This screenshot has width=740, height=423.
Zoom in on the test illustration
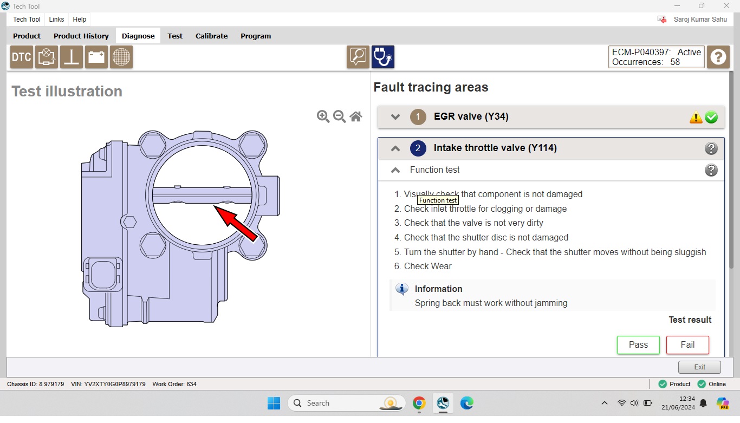click(x=323, y=116)
